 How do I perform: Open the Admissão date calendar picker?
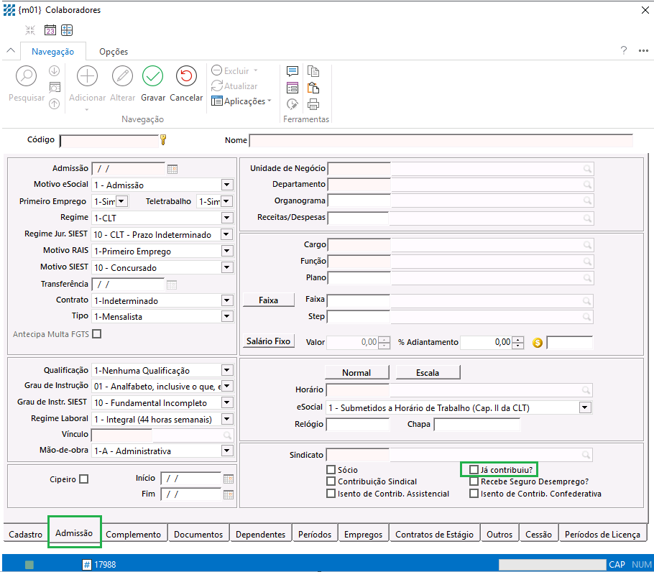172,169
